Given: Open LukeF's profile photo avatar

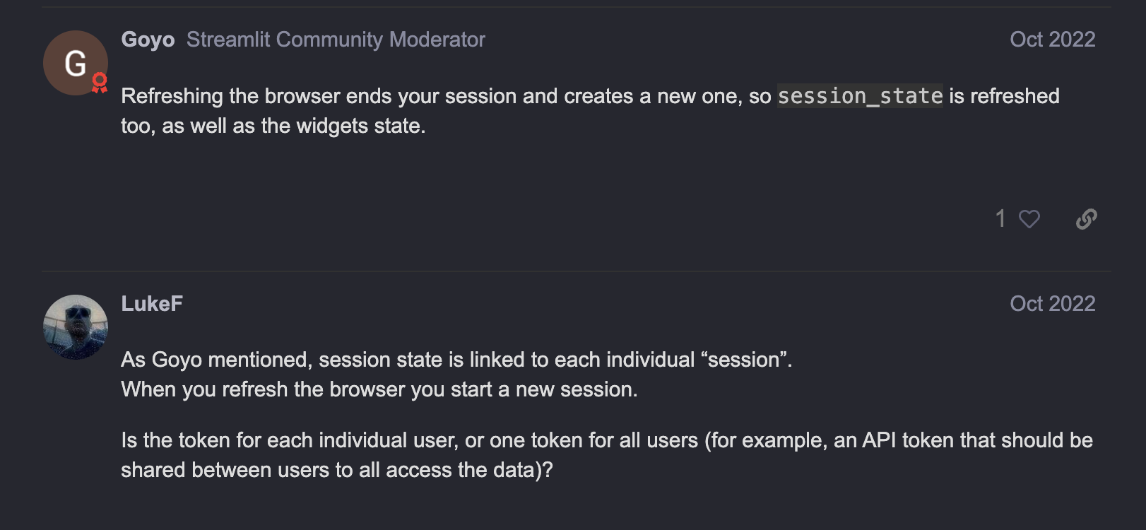Looking at the screenshot, I should click(76, 327).
